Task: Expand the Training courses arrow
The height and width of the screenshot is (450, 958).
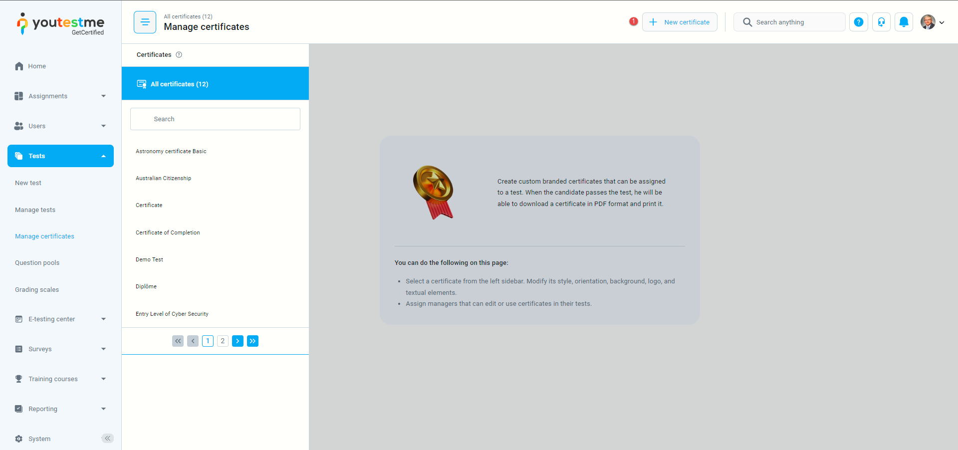Action: [104, 379]
